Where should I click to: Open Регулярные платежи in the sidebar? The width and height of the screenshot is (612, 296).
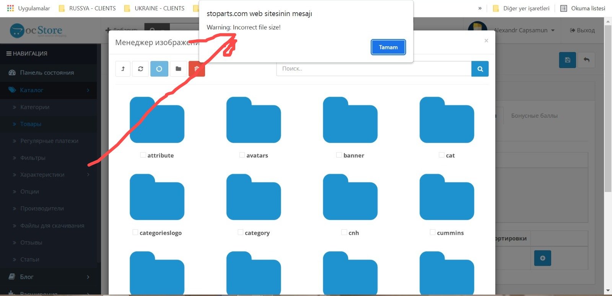[49, 141]
